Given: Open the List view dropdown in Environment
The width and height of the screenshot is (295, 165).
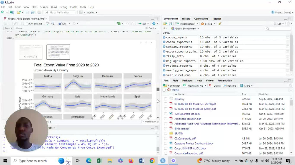Looking at the screenshot, I should (279, 24).
